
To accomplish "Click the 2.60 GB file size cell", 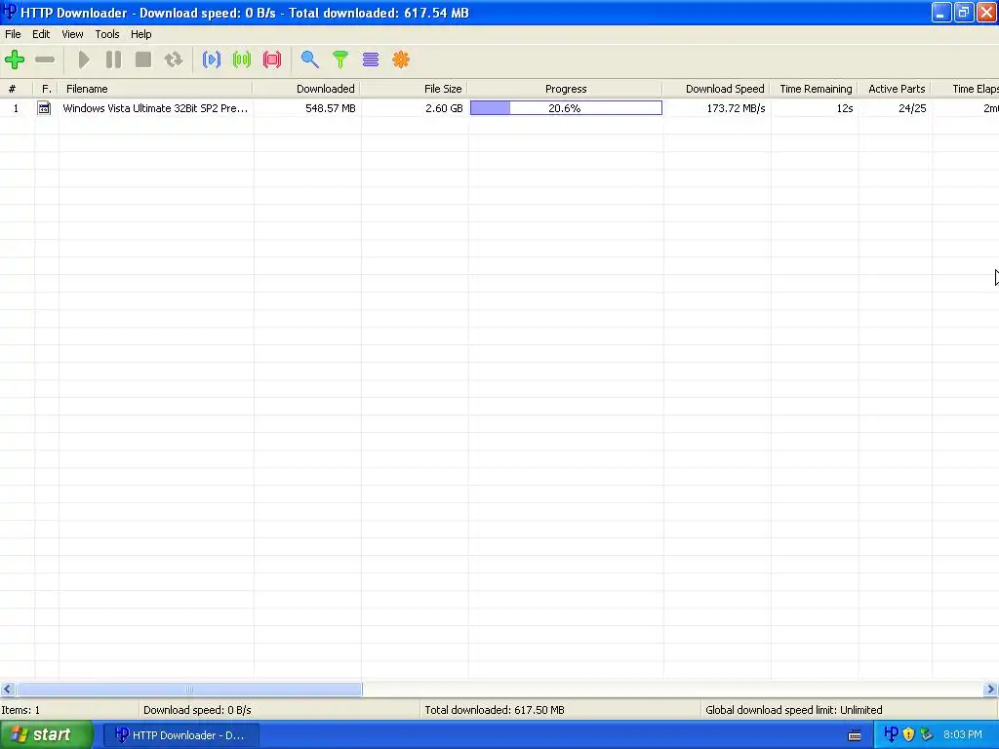I will click(x=444, y=108).
